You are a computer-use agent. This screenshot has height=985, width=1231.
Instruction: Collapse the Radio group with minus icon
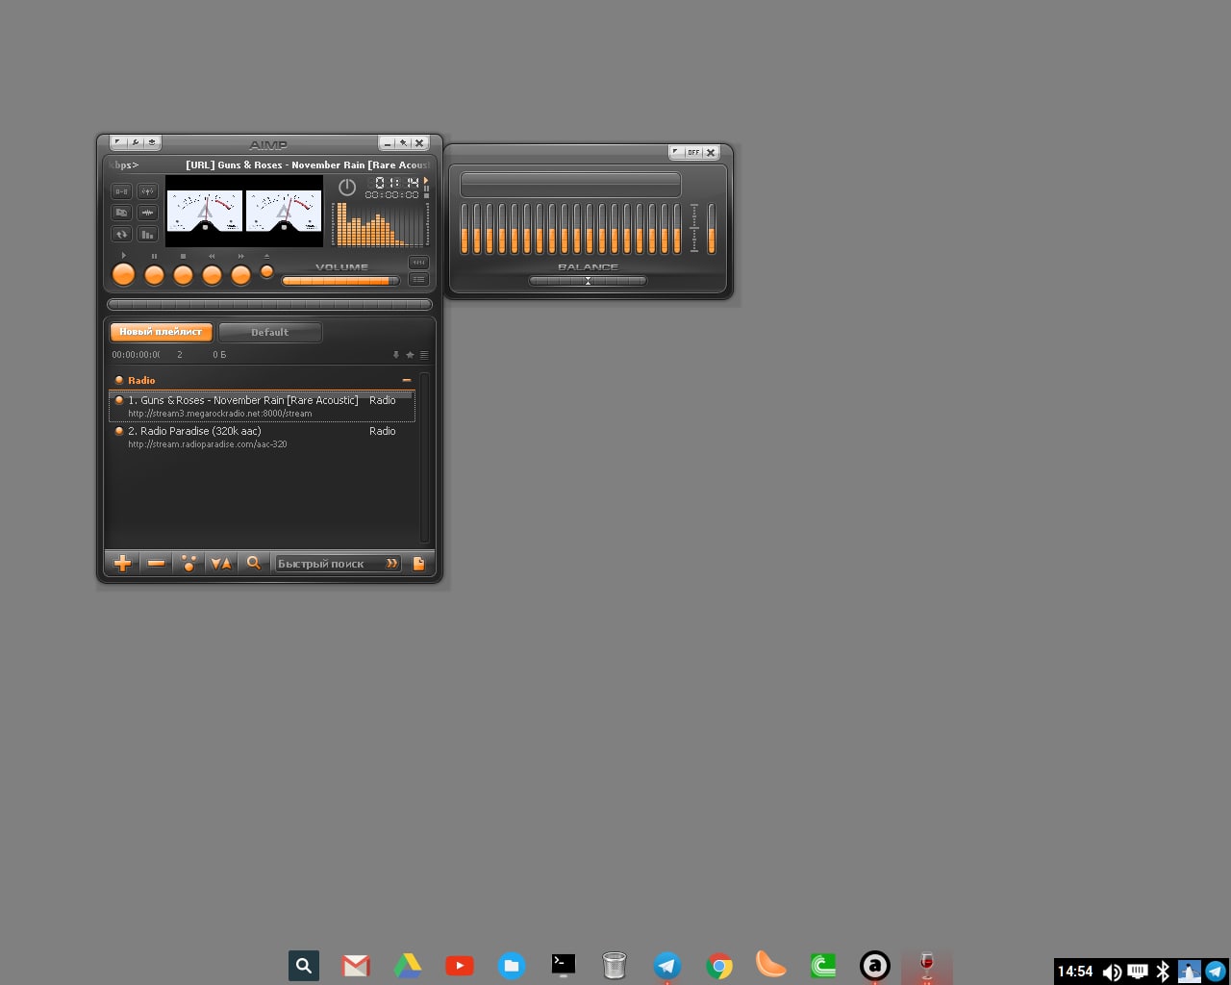coord(407,381)
